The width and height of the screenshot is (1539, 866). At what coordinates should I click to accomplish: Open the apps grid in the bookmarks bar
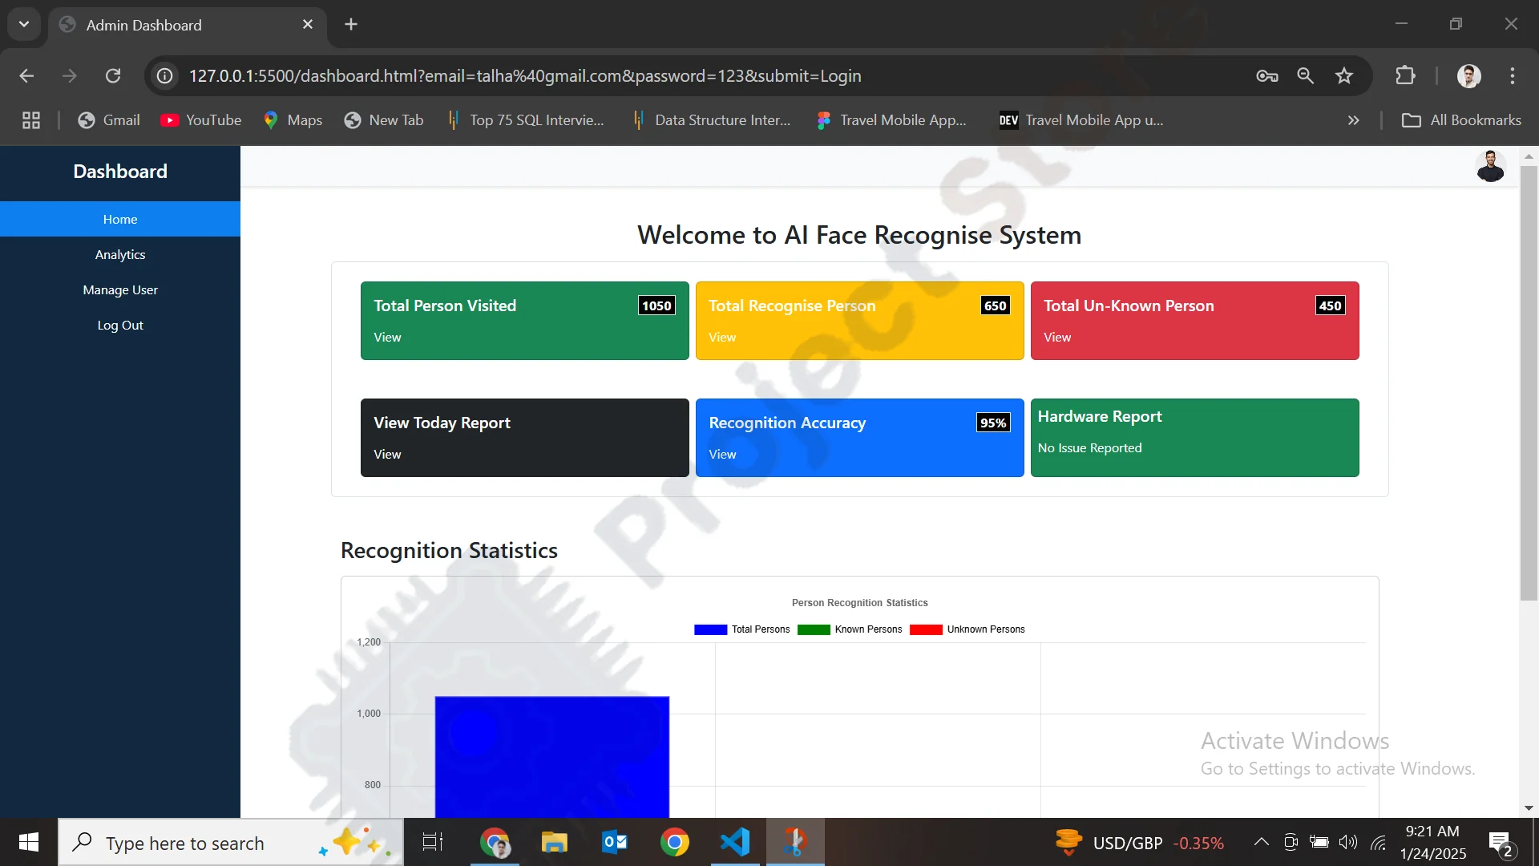pyautogui.click(x=31, y=120)
